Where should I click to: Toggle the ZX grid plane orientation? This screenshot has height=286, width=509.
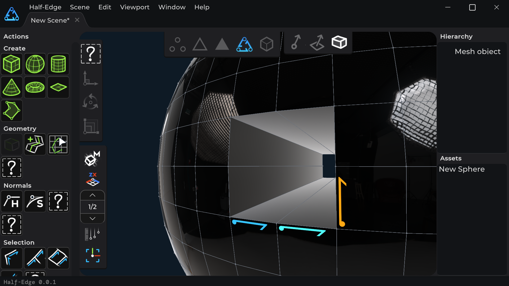click(93, 179)
